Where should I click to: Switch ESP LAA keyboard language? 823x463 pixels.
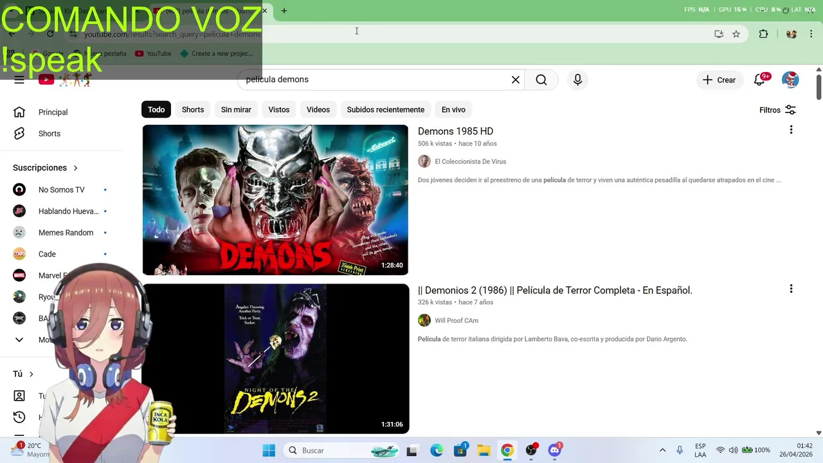(700, 450)
